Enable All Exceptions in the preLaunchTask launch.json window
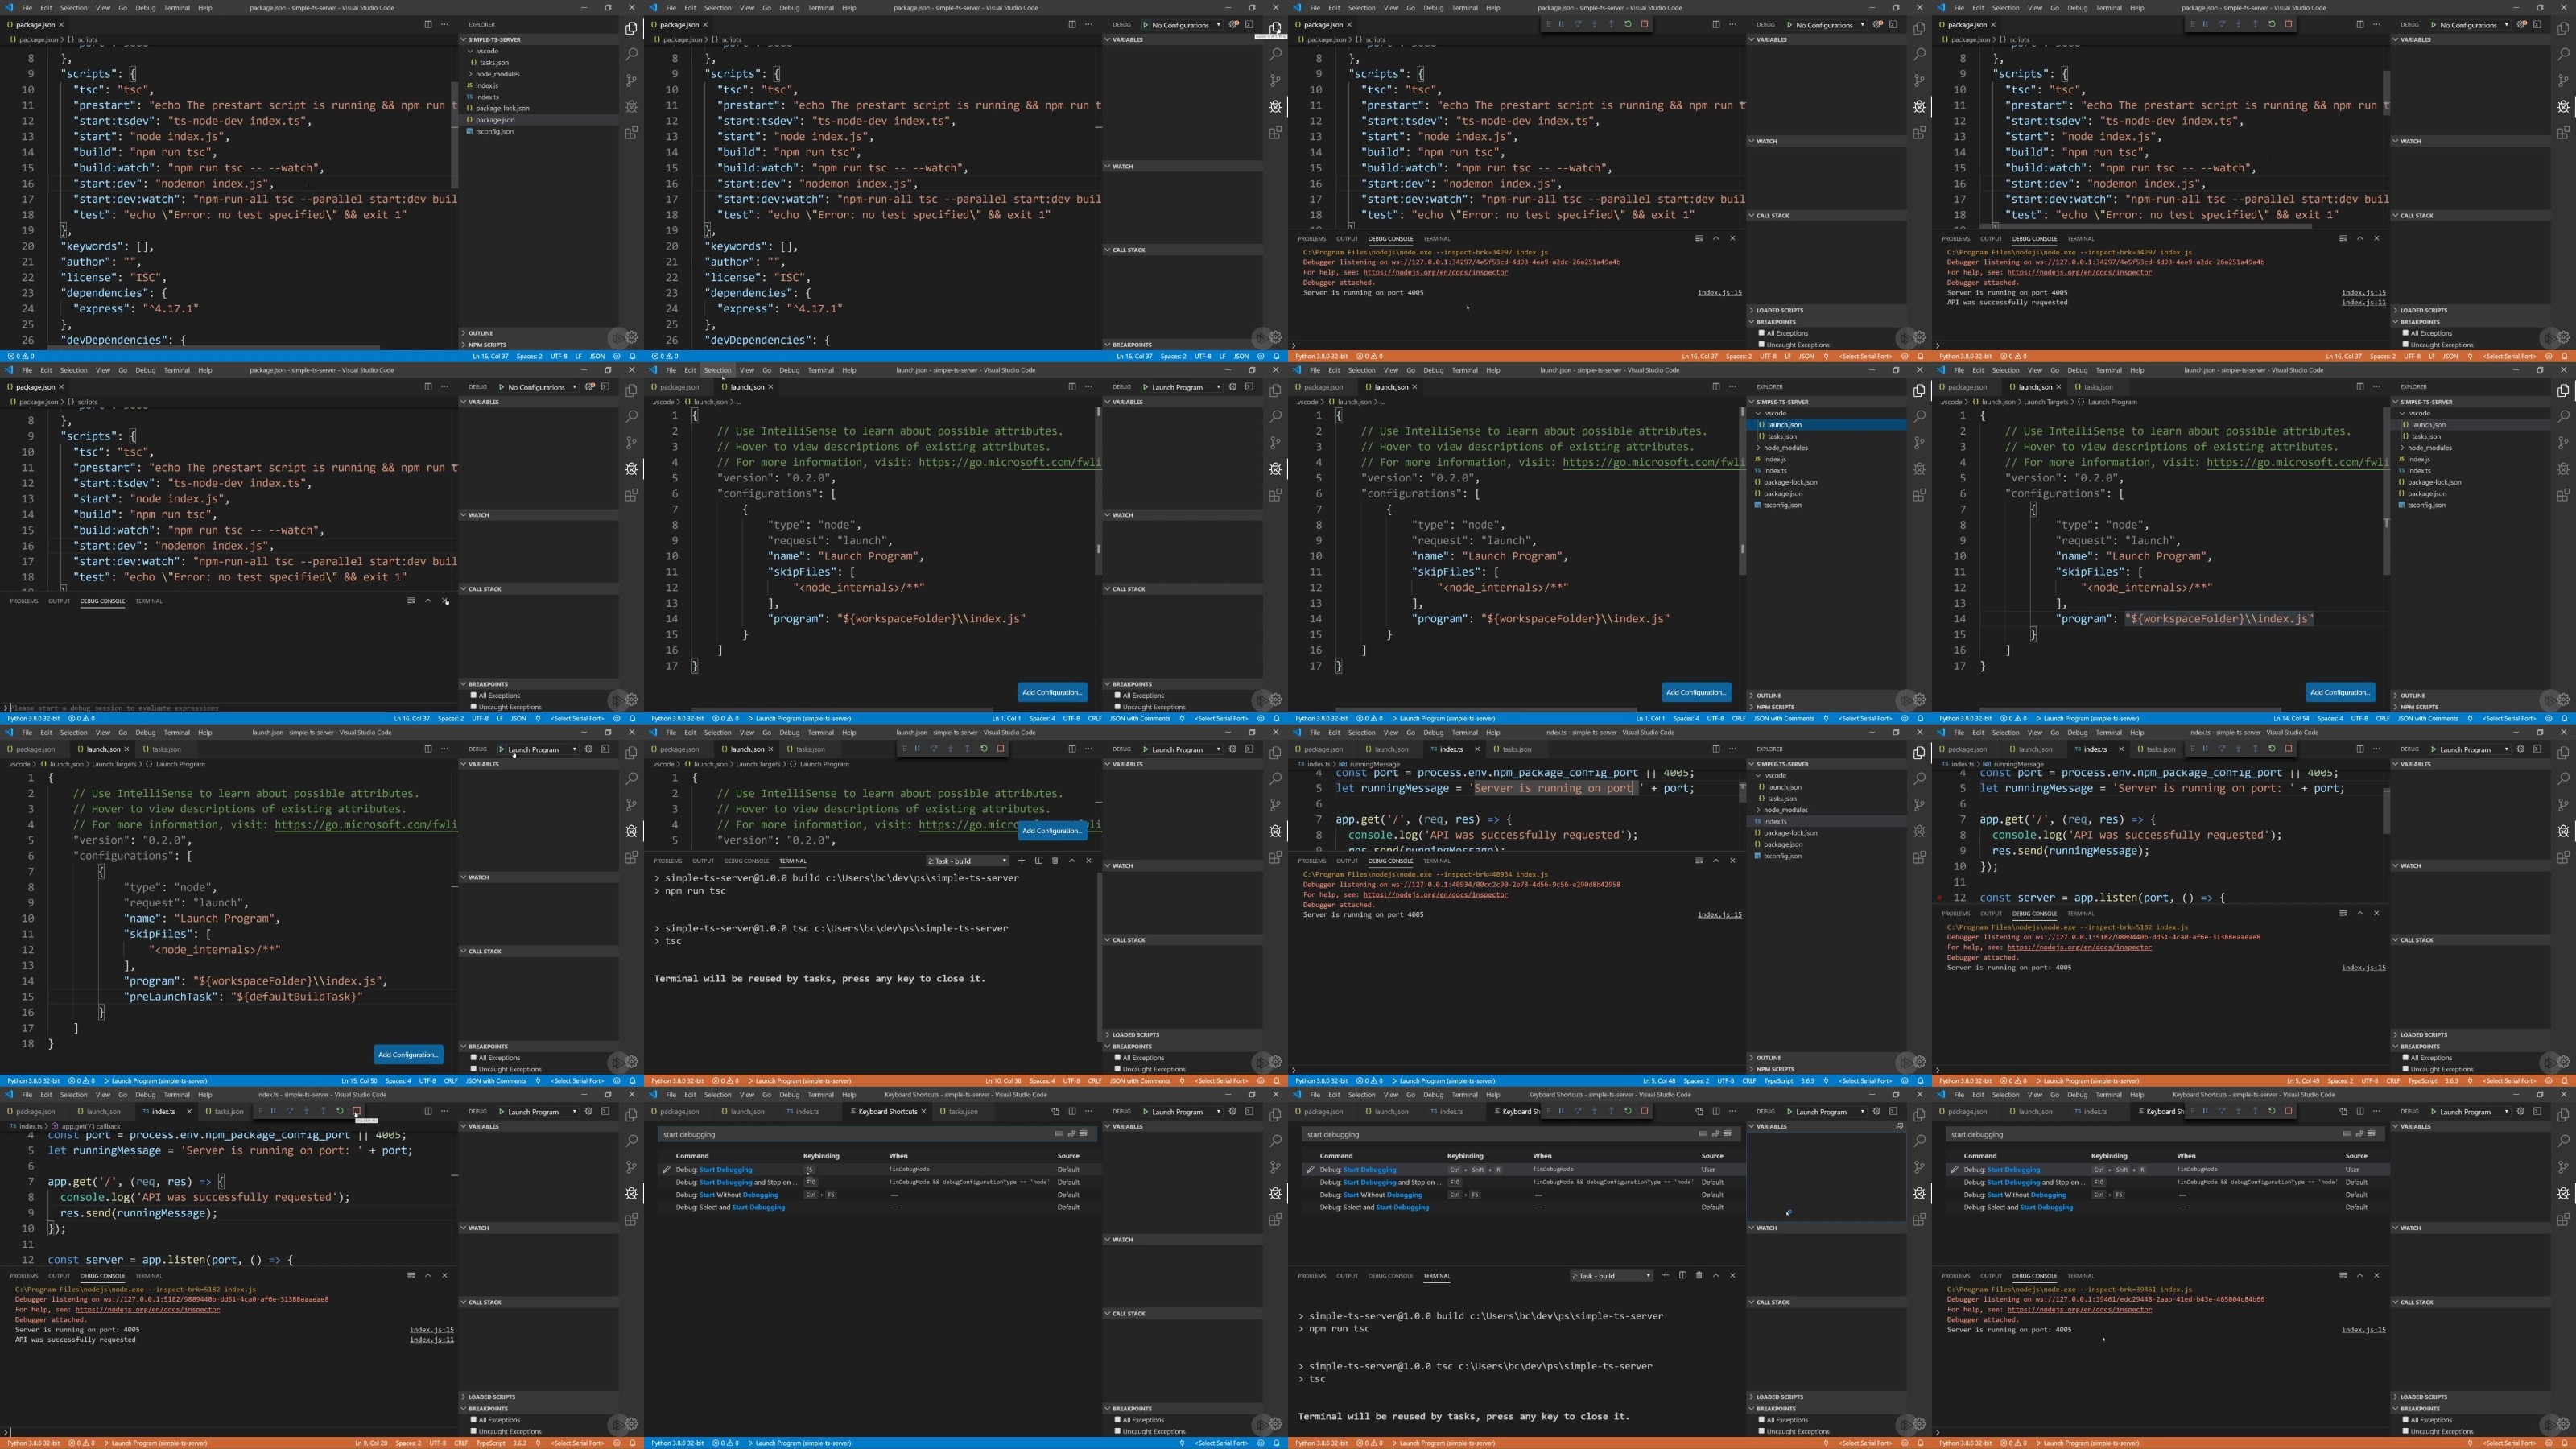 click(x=475, y=1058)
